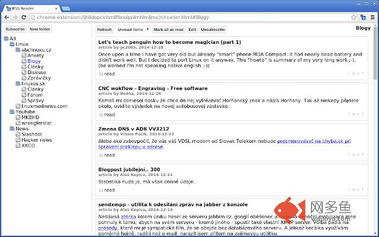The image size is (379, 237).
Task: Follow the 'presmerovávať na chyba.sk' link
Action: click(x=314, y=141)
